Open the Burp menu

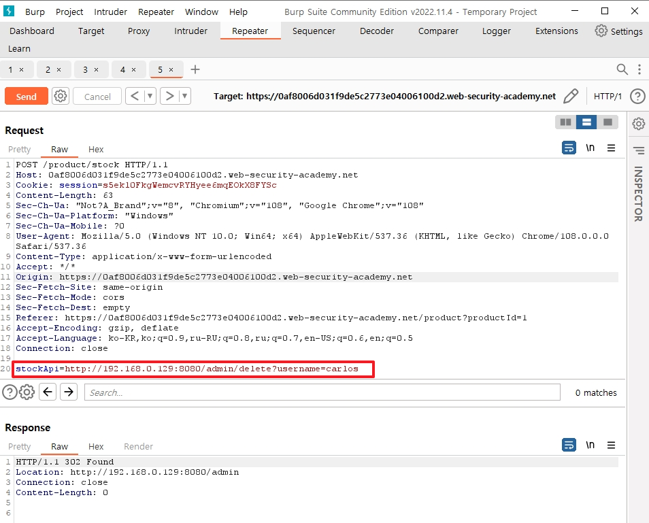tap(35, 12)
